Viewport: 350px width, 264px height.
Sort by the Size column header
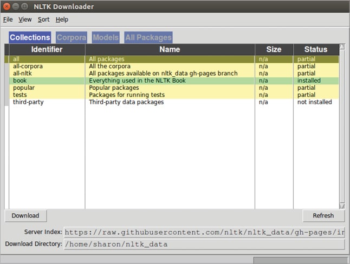(274, 50)
